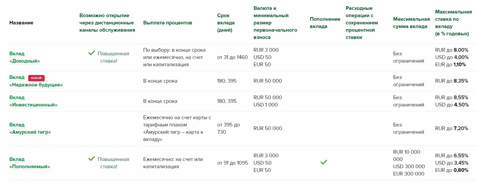Open the «Надежное будущее» deposit link

pos(36,85)
